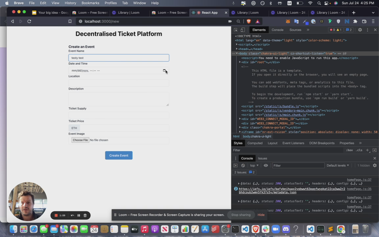The height and width of the screenshot is (237, 379).
Task: Expand the div id="root" node
Action: [240, 62]
